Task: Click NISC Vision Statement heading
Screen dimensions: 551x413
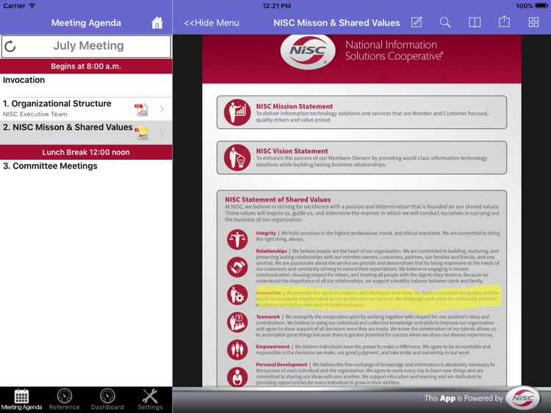Action: 292,151
